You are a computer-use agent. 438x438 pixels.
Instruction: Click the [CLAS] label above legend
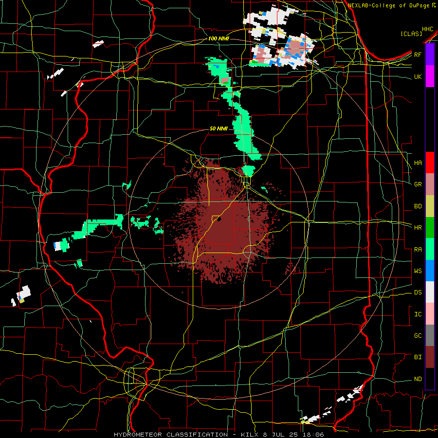tap(411, 34)
